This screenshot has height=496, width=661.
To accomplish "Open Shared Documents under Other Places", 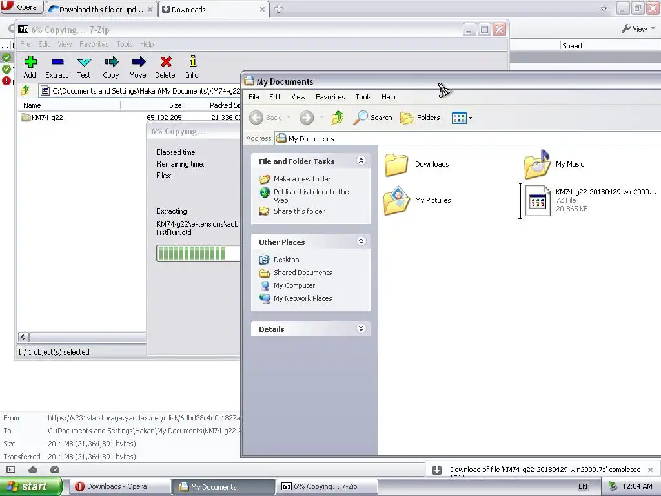I will pyautogui.click(x=303, y=273).
